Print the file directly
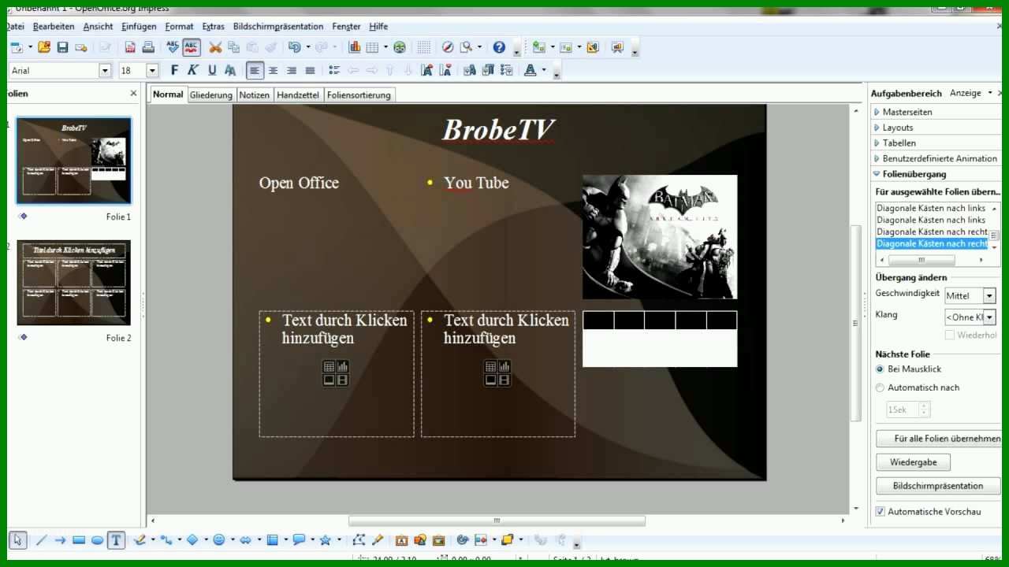1009x567 pixels. click(x=148, y=47)
